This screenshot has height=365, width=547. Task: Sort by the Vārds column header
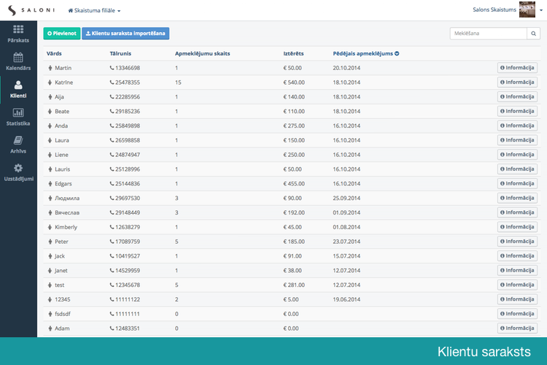[x=54, y=53]
